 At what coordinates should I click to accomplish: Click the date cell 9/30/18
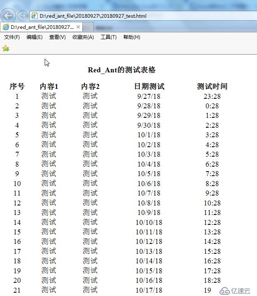149,125
